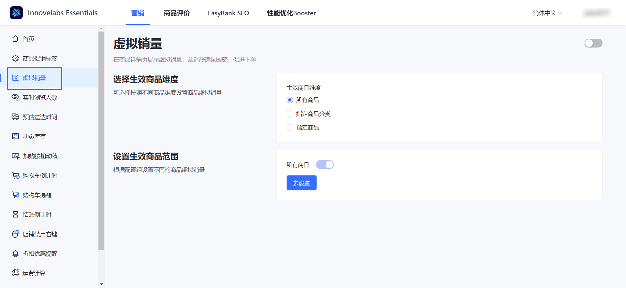Click the 实时浏览人数 eye icon
The height and width of the screenshot is (288, 626).
pos(15,97)
